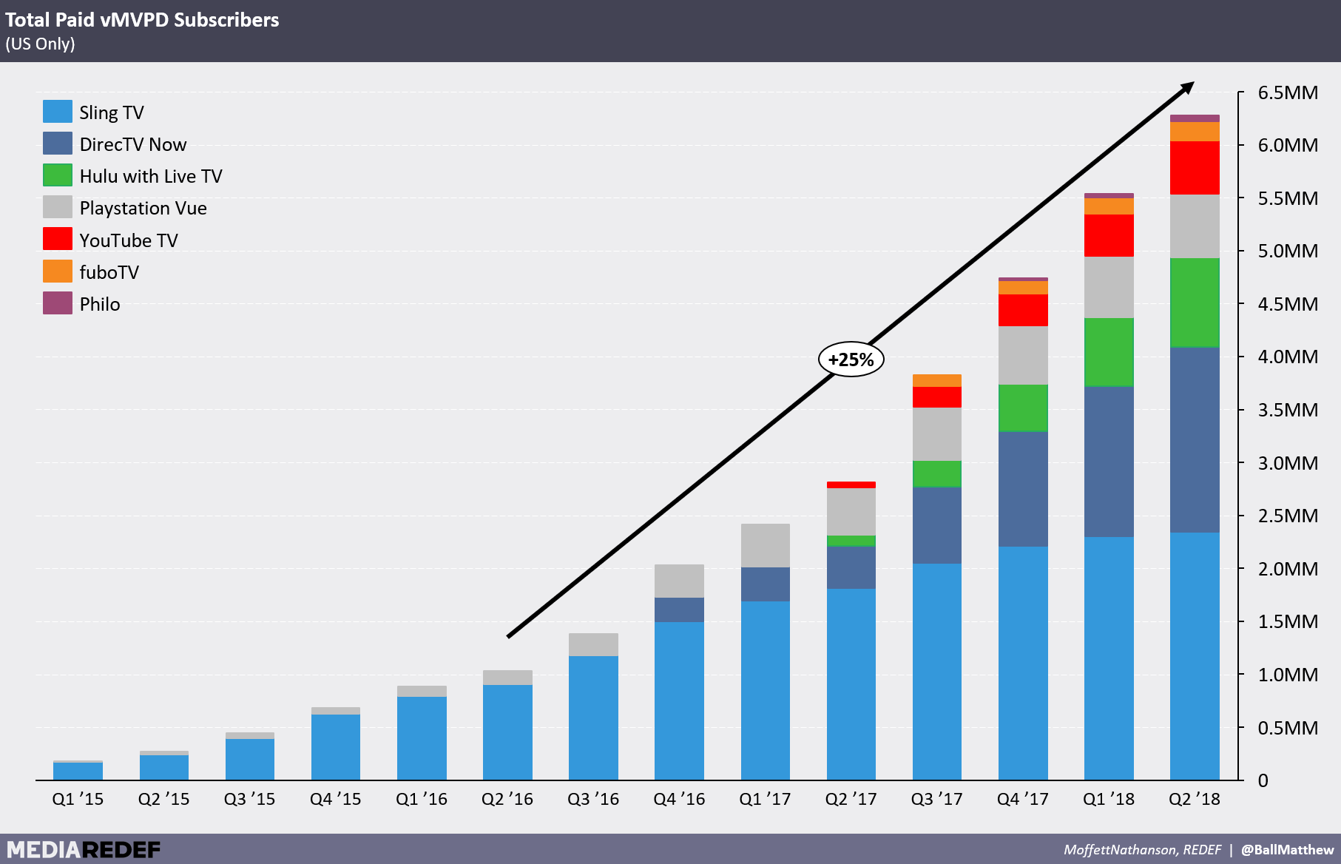
Task: Click the YouTube TV red segment of Q2 '18 bar
Action: pyautogui.click(x=1195, y=168)
